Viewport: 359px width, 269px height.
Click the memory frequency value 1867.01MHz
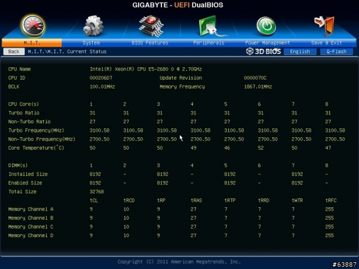[258, 87]
